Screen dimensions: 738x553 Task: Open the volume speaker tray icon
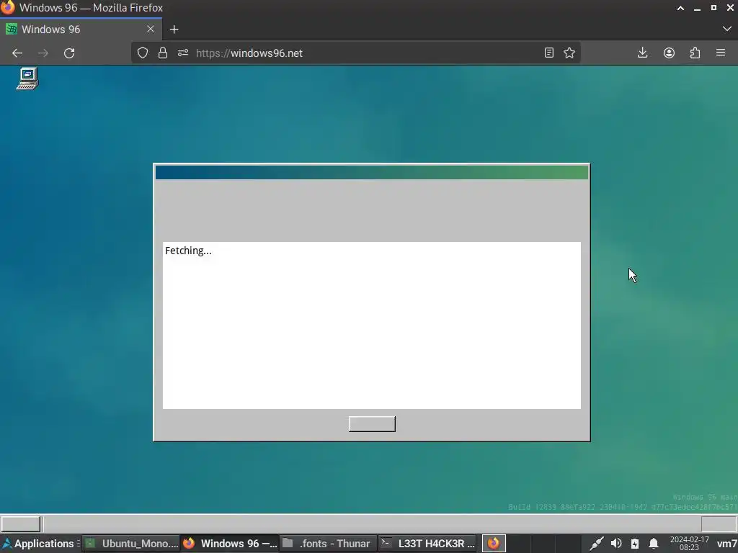[616, 544]
